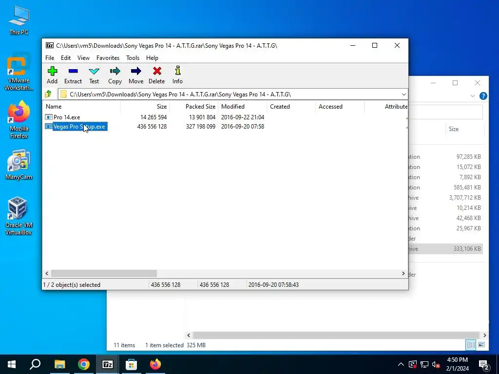The height and width of the screenshot is (374, 499).
Task: Open Microsoft Store from the taskbar
Action: click(x=131, y=364)
